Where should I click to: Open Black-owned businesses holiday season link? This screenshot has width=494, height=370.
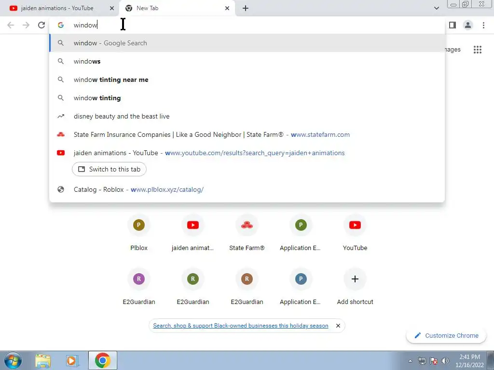[x=241, y=326]
